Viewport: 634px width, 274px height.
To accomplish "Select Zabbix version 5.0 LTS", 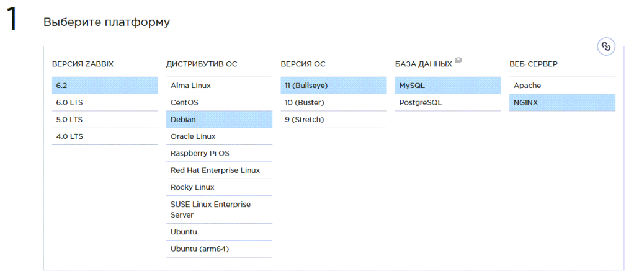I will pyautogui.click(x=105, y=120).
